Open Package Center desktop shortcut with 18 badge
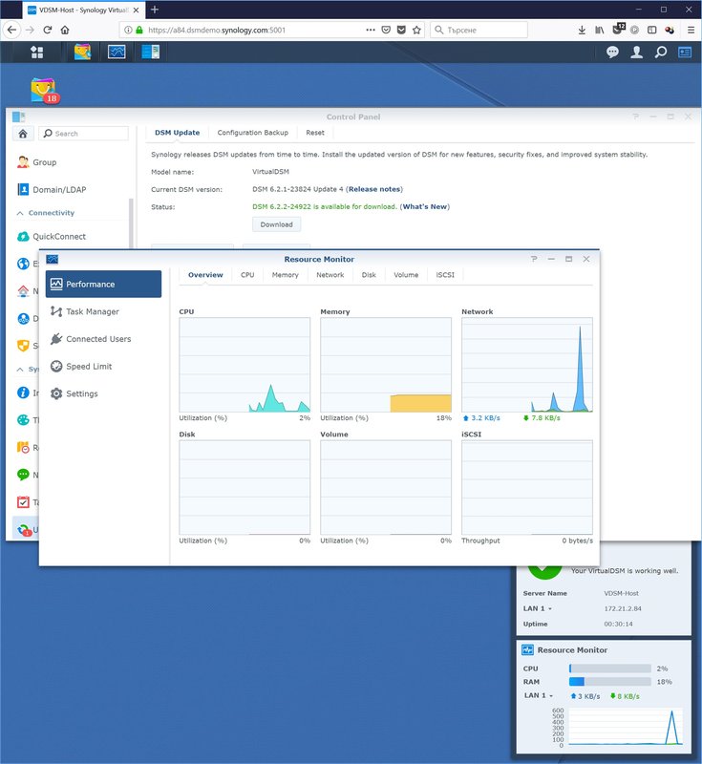Viewport: 702px width, 764px height. coord(44,90)
